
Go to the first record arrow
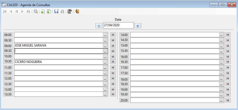click(5, 11)
